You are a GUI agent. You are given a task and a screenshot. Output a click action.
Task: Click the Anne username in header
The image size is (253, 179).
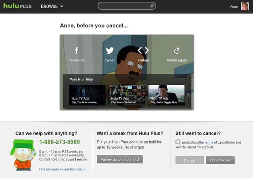[x=234, y=7]
